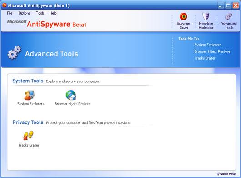Image resolution: width=241 pixels, height=178 pixels.
Task: Click the Quick Help icon
Action: [x=218, y=173]
